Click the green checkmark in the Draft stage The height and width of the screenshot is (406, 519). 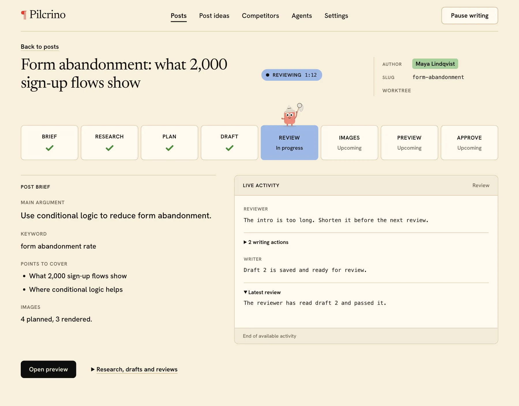pyautogui.click(x=230, y=148)
